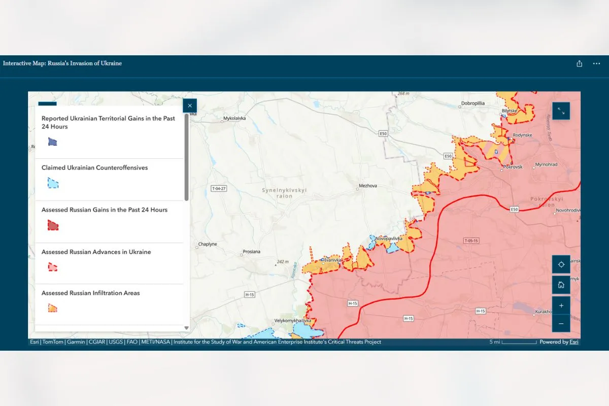Click the Esri attribution text at bottom left

pos(35,342)
